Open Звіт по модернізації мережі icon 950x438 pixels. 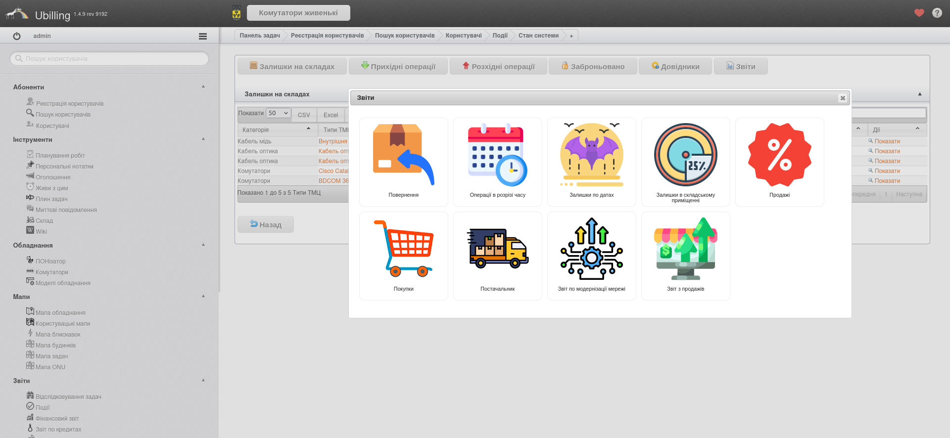tap(591, 249)
